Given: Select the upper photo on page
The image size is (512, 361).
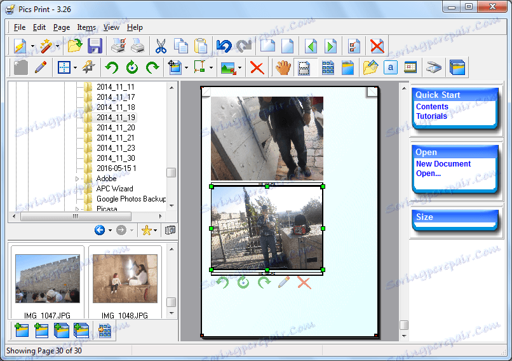Looking at the screenshot, I should tap(267, 139).
